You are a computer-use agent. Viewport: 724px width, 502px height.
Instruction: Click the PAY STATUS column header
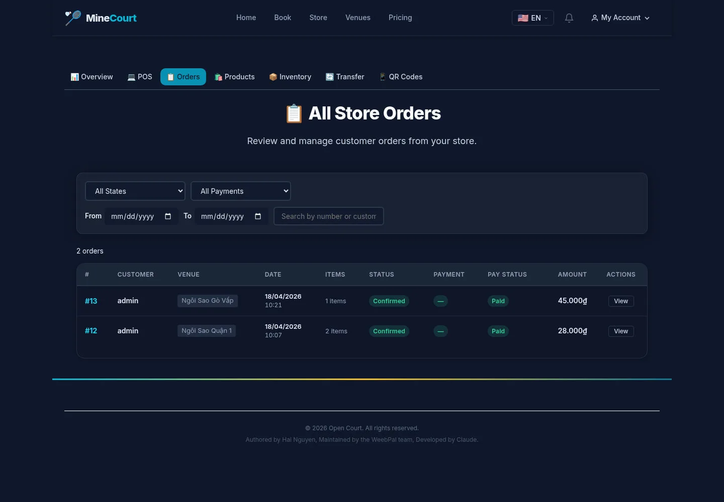pos(507,275)
